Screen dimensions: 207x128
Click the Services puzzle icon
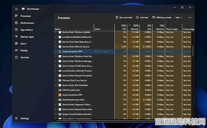(16, 57)
